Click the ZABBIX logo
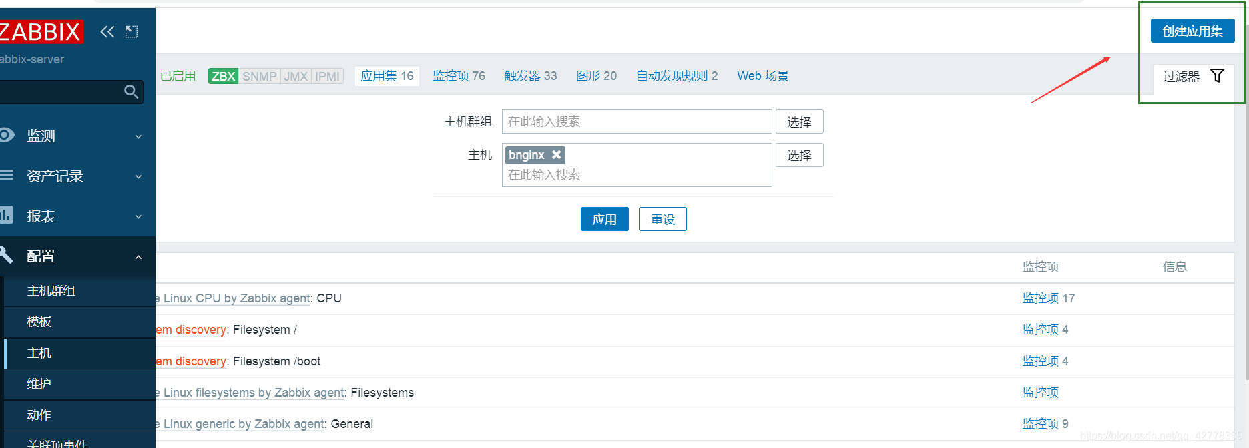Viewport: 1249px width, 448px height. [x=41, y=31]
